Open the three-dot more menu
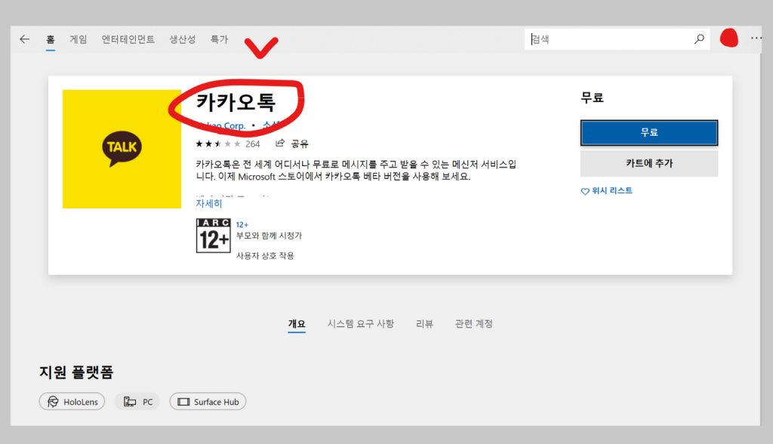 (x=756, y=38)
